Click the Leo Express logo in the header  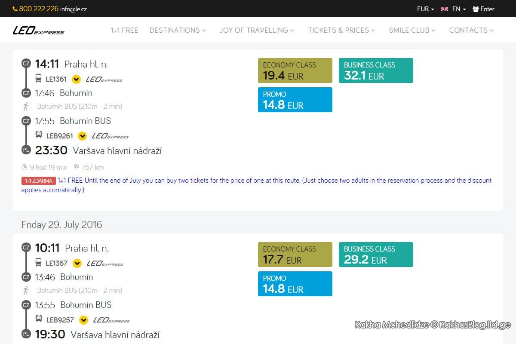coord(39,31)
